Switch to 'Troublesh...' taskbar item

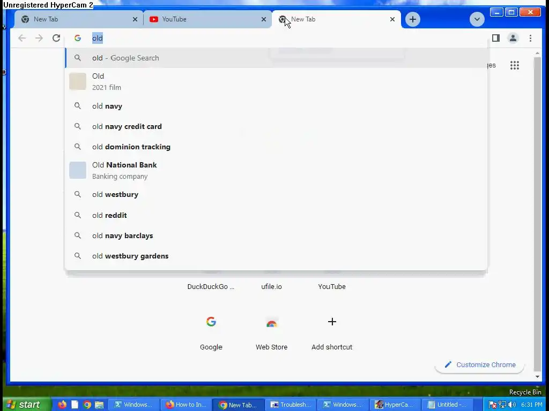coord(290,405)
